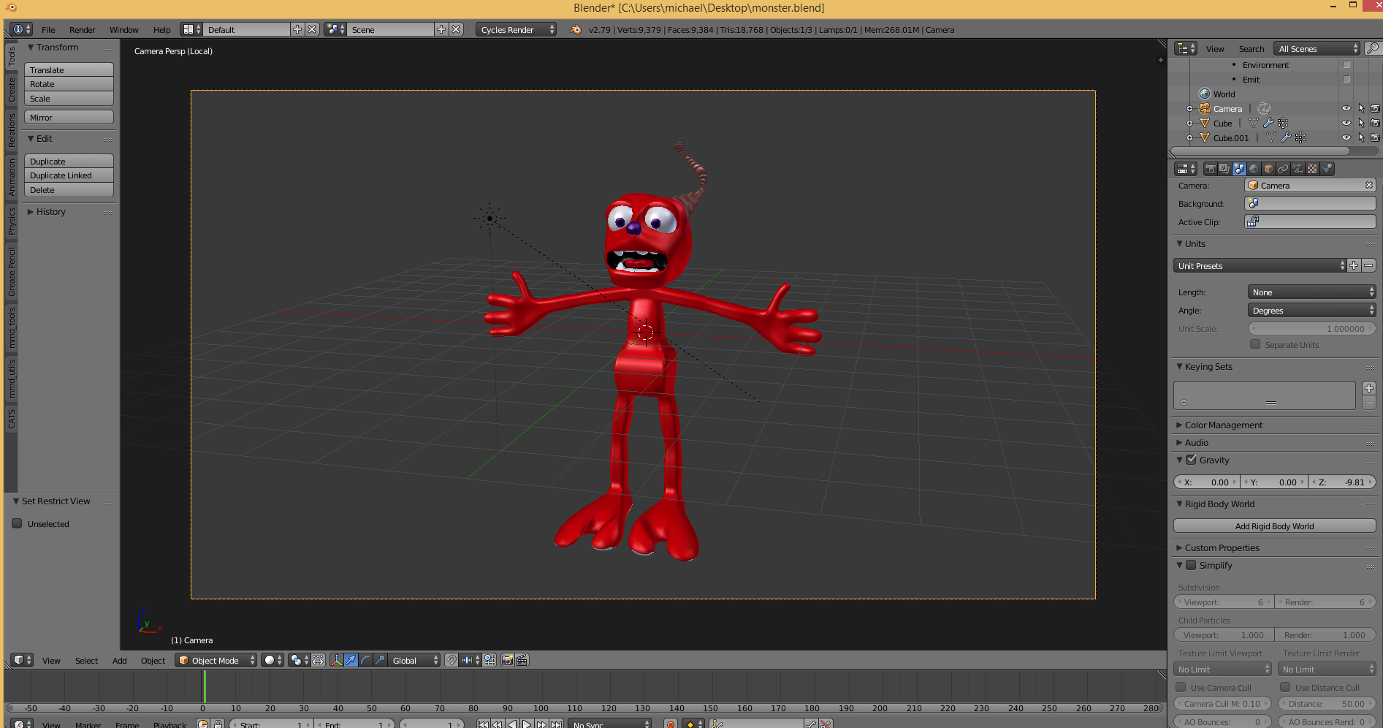
Task: Open the Angle Degrees dropdown
Action: 1311,310
